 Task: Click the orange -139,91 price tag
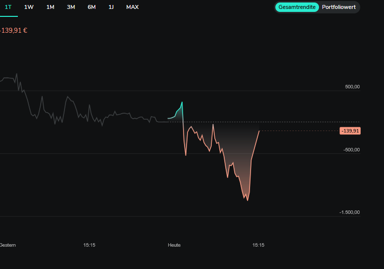tap(350, 131)
